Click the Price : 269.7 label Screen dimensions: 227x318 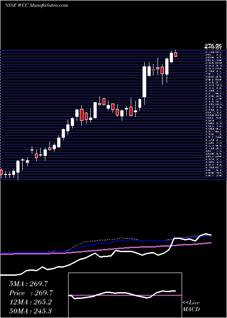(x=31, y=293)
